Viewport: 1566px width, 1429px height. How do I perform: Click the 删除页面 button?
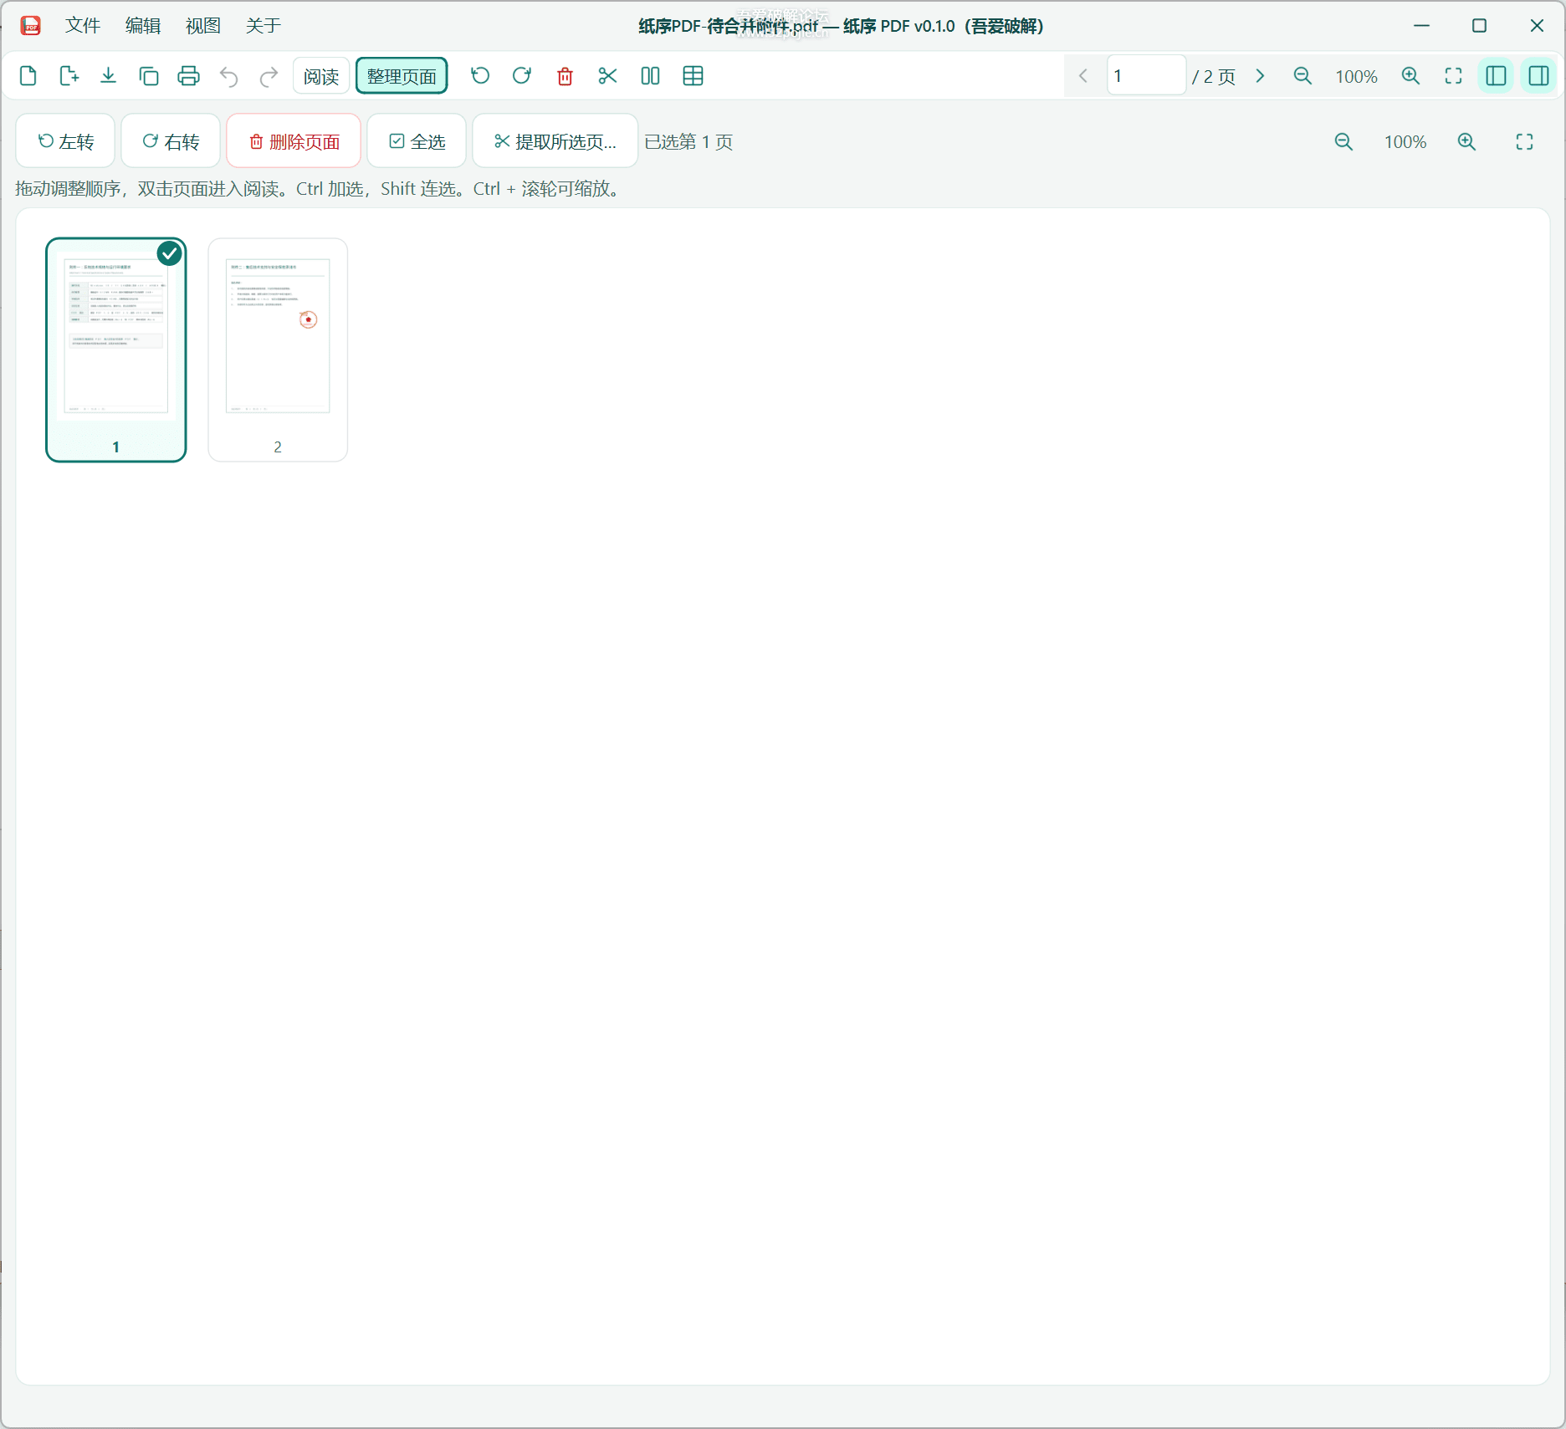tap(294, 141)
